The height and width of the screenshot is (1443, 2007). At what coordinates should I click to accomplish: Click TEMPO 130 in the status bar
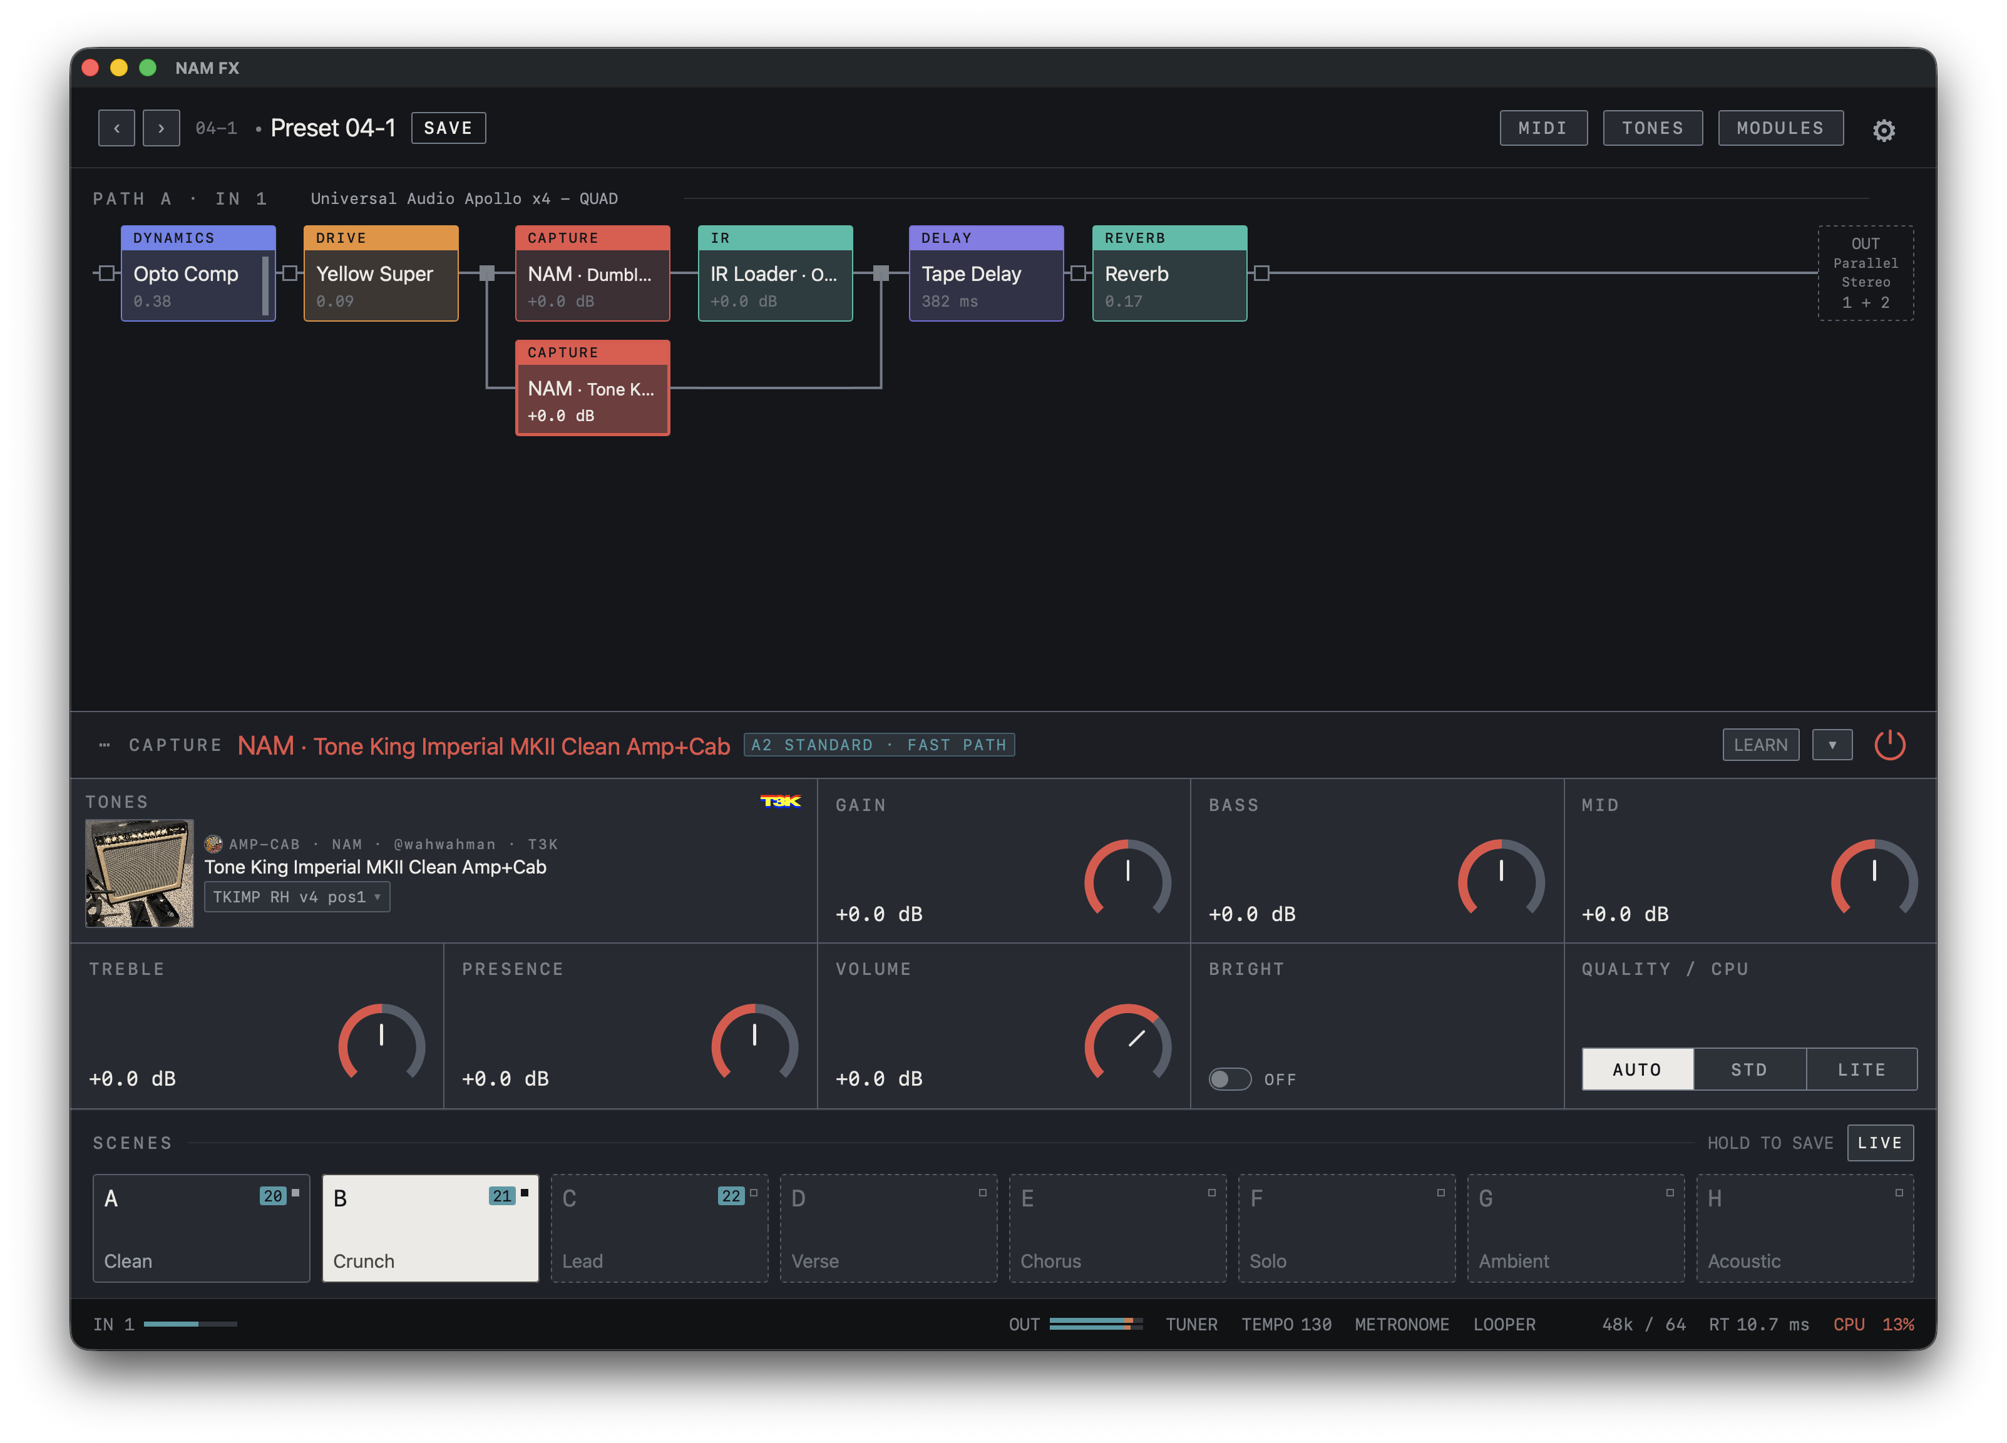[1286, 1325]
